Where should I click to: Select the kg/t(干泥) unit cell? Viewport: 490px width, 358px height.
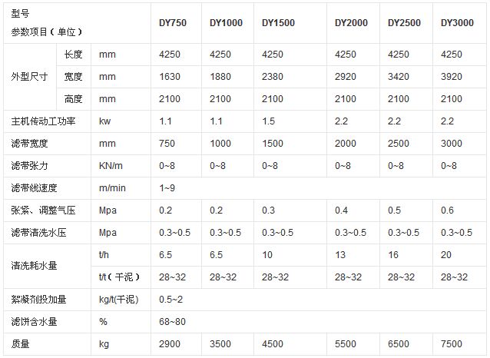122,299
